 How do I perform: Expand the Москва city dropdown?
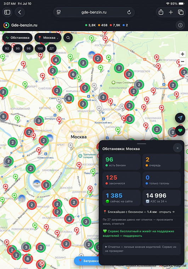click(x=48, y=38)
